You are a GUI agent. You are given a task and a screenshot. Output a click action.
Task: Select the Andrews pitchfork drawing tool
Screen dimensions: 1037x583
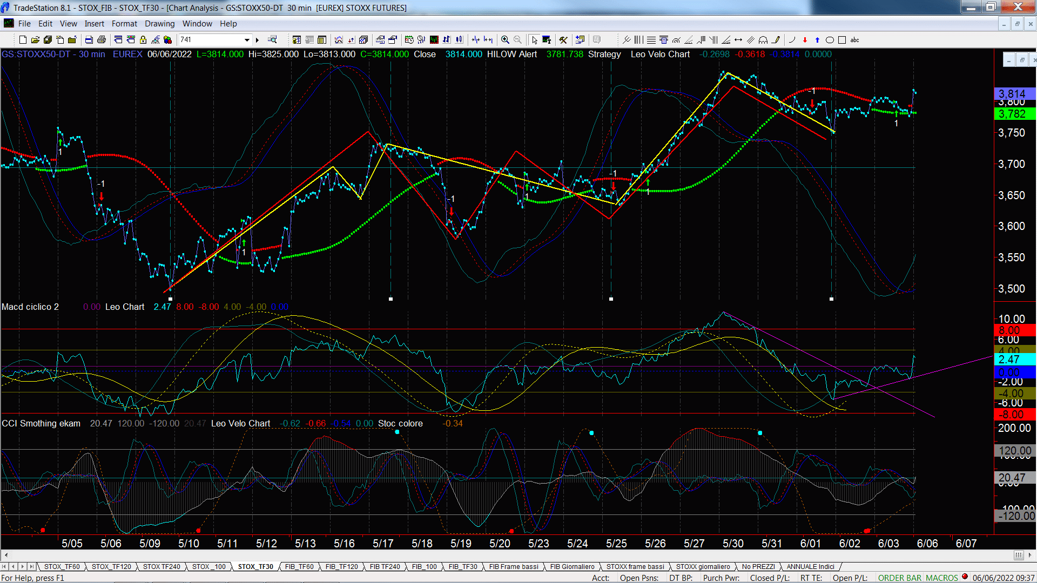[627, 40]
